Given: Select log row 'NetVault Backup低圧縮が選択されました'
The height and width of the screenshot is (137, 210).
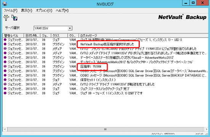Looking at the screenshot, I should point(105,44).
